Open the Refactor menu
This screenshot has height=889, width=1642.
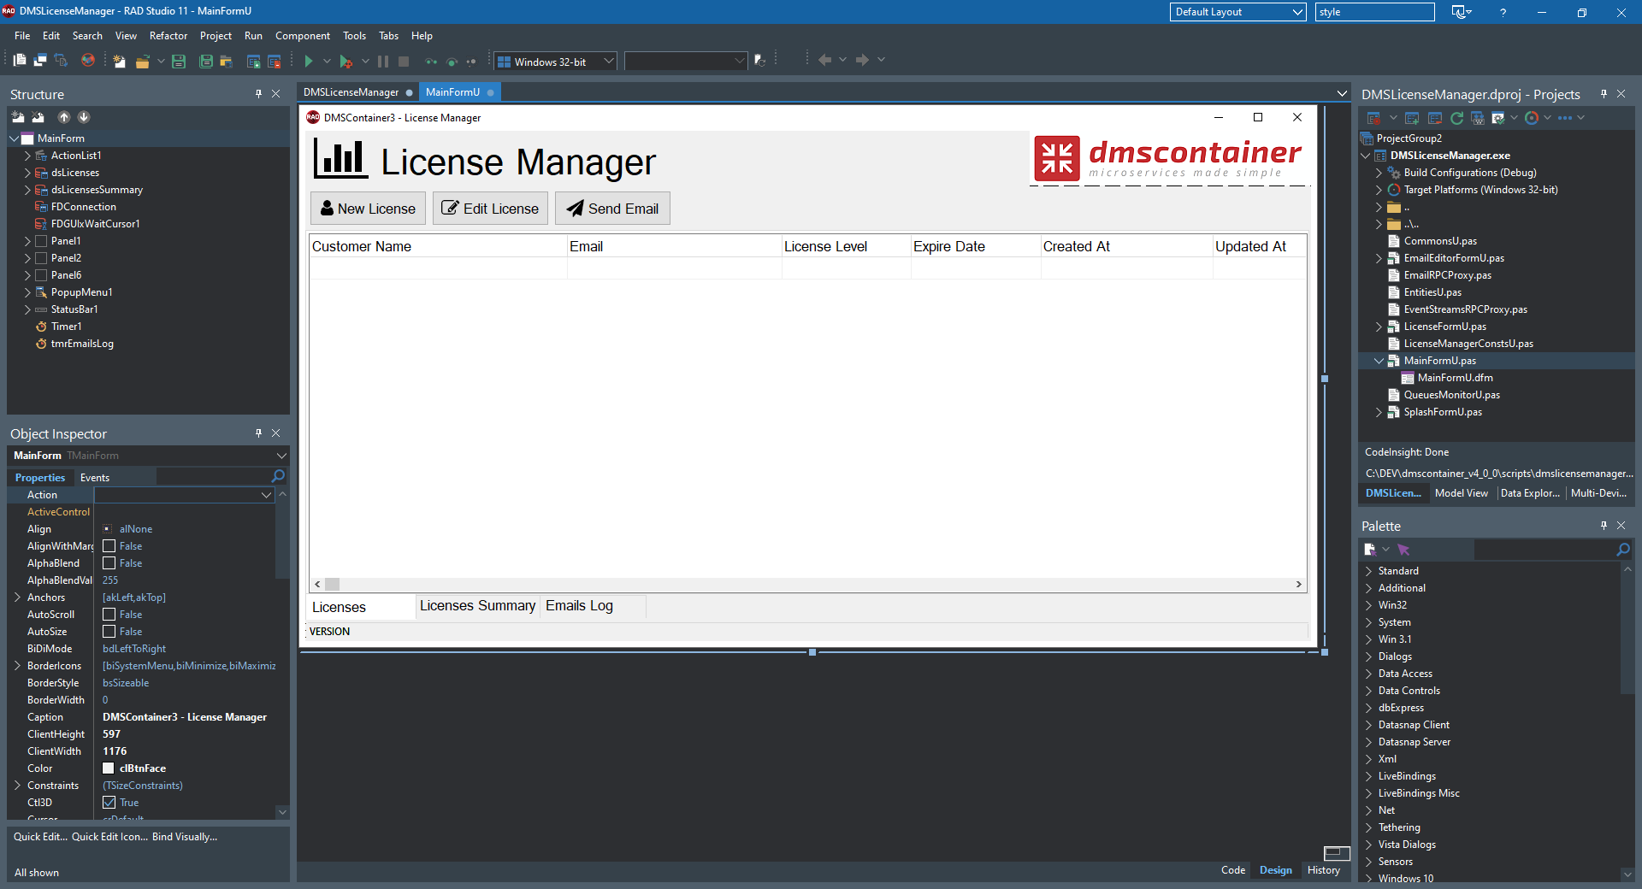click(168, 36)
